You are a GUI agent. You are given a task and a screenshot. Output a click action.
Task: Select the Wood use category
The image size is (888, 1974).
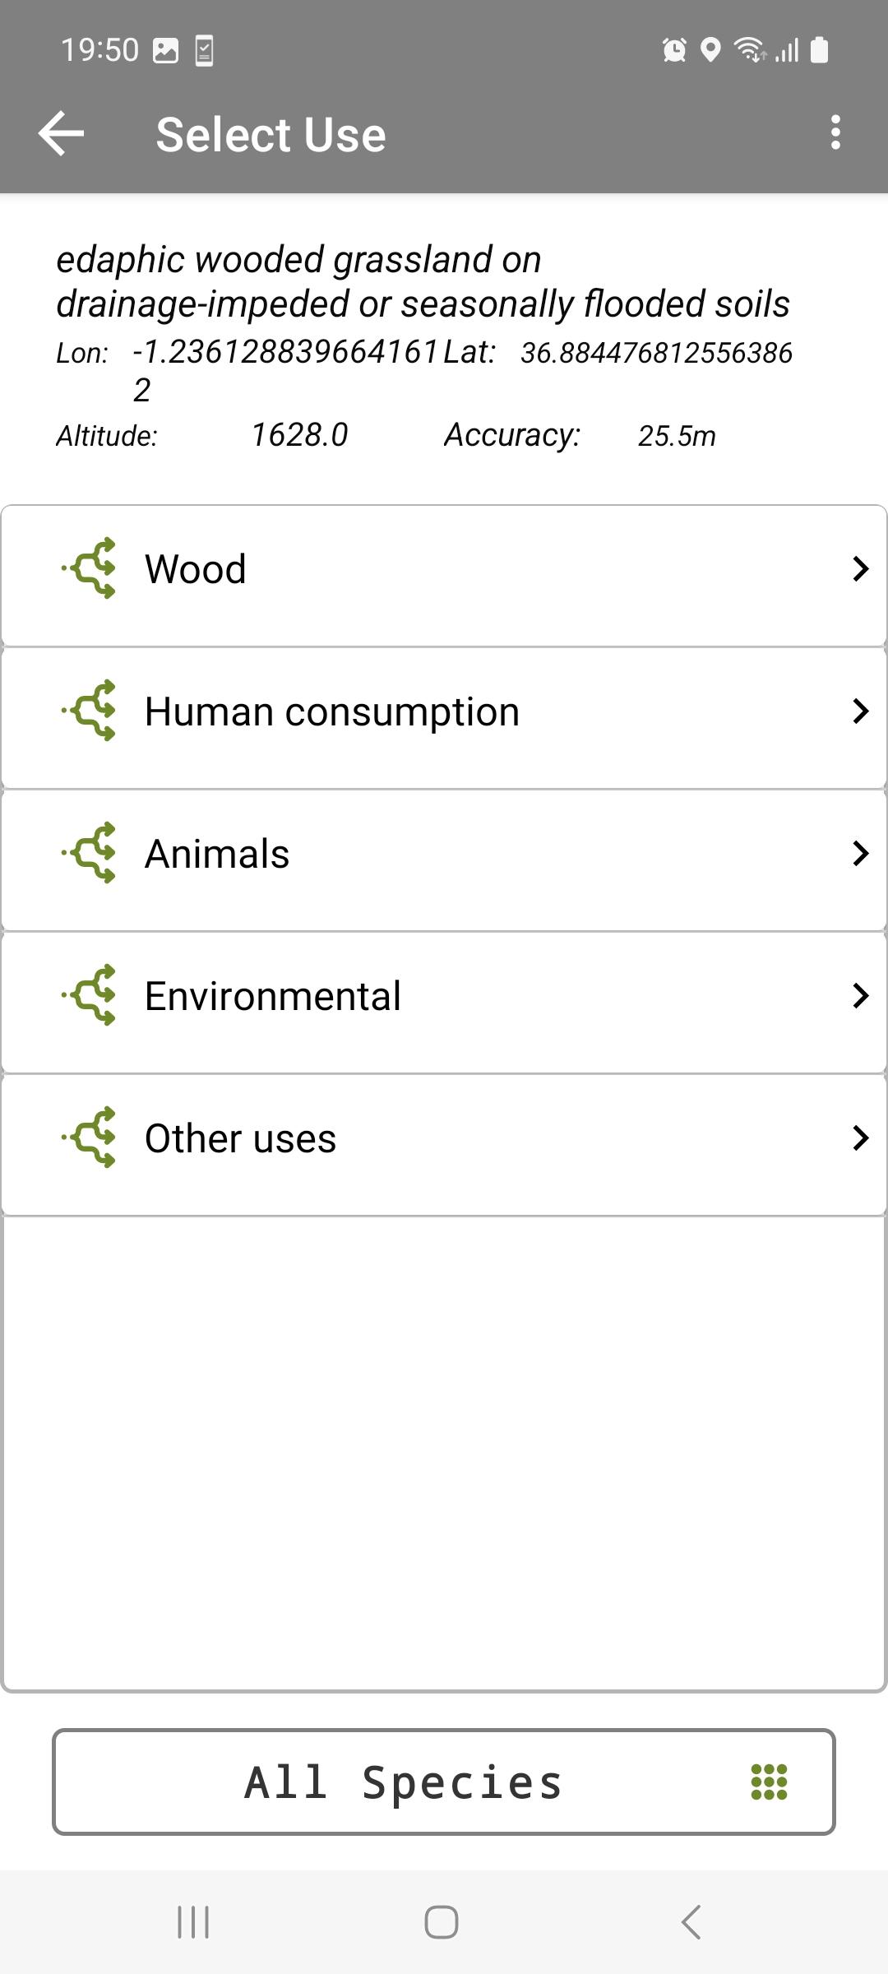click(444, 576)
